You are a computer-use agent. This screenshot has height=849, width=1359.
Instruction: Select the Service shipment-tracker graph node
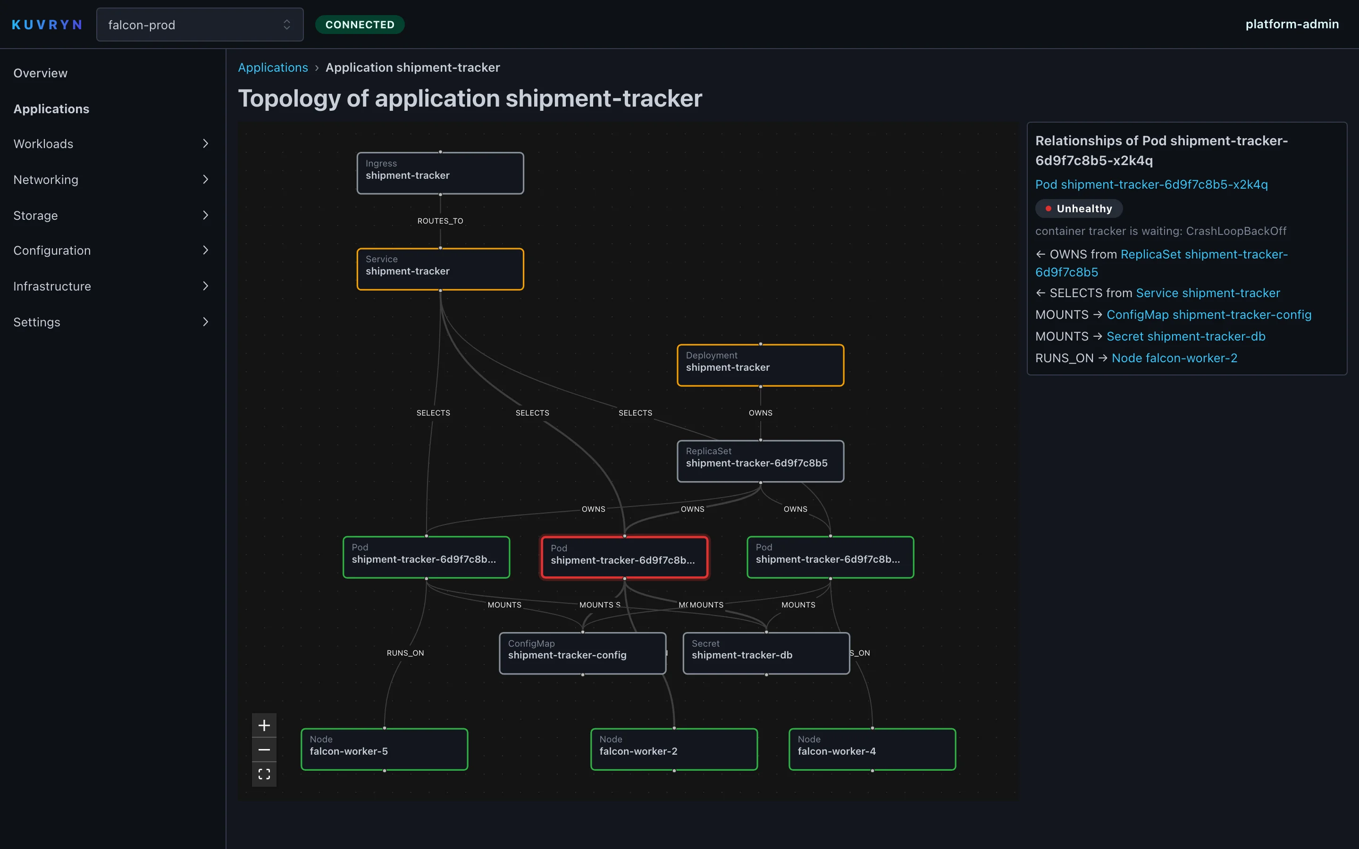tap(440, 269)
